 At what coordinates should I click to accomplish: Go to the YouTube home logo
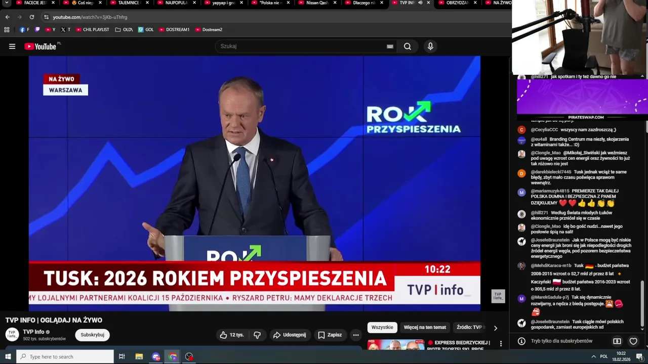pyautogui.click(x=40, y=47)
